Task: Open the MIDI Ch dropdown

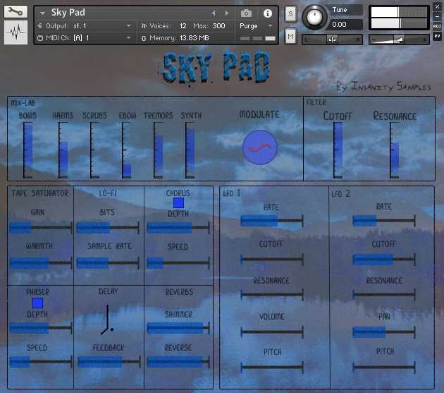Action: [129, 37]
